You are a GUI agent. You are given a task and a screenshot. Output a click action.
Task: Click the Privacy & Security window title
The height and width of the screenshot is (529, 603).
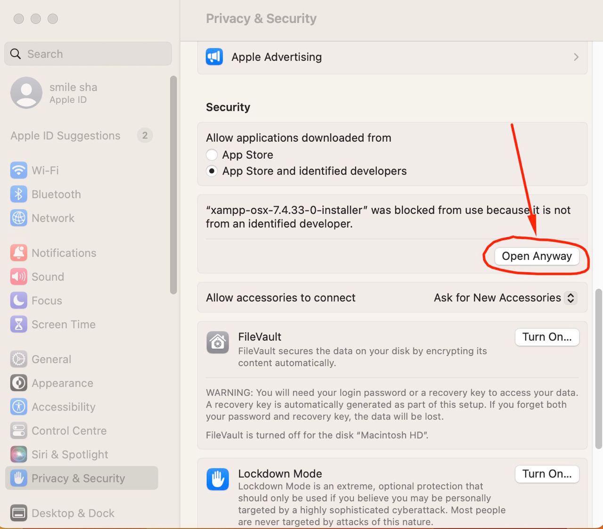pyautogui.click(x=261, y=18)
